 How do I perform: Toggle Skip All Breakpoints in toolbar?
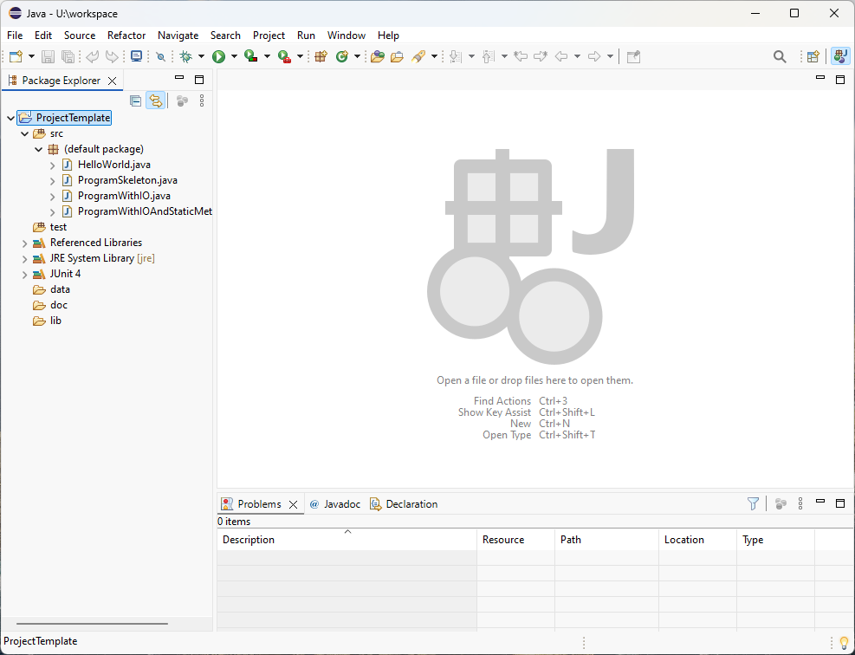coord(160,56)
